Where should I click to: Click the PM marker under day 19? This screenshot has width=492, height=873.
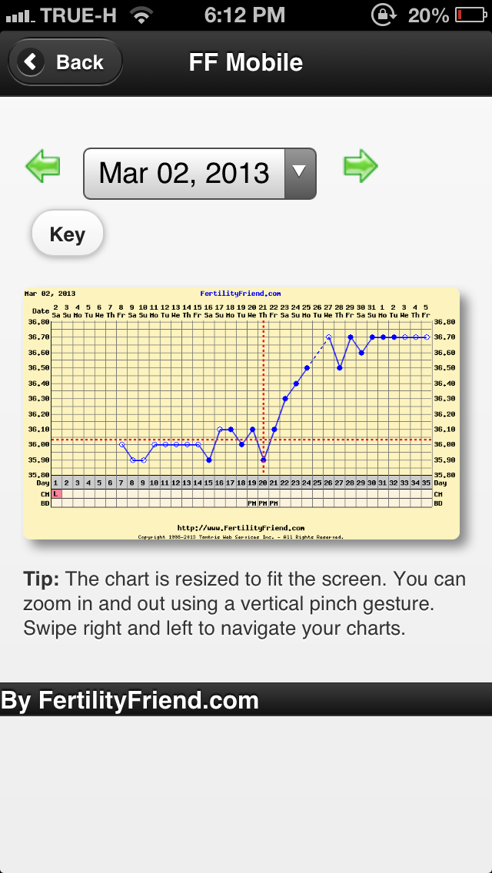[252, 503]
